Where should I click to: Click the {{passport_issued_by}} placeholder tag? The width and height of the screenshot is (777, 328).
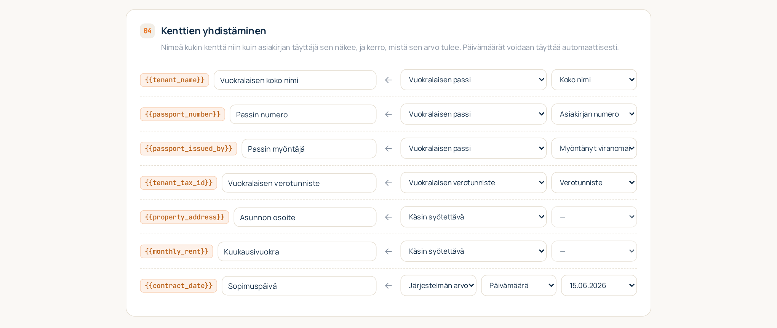pos(189,149)
